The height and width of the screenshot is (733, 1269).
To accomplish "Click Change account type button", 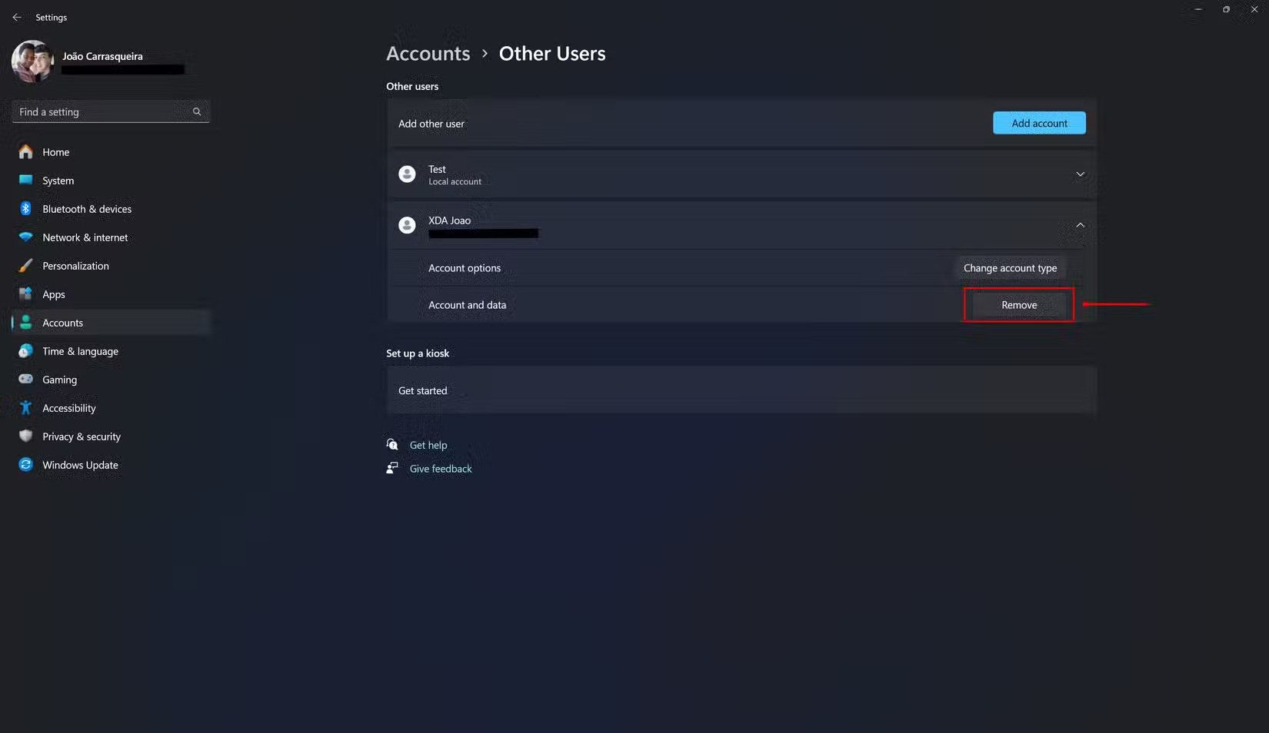I will click(x=1009, y=268).
